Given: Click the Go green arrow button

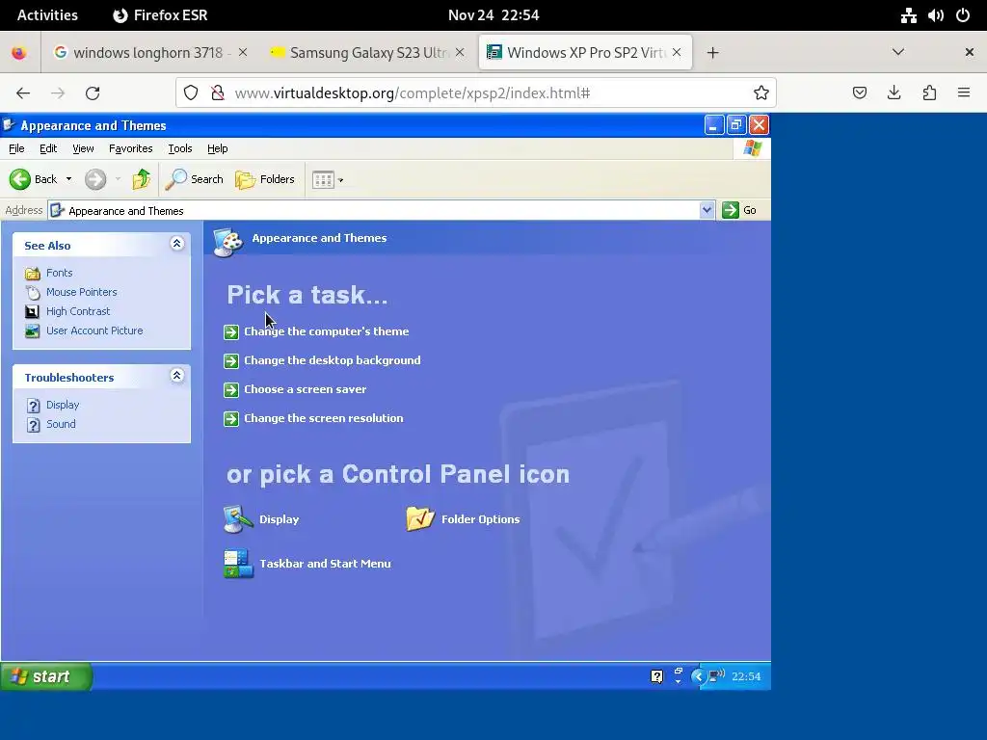Looking at the screenshot, I should coord(731,210).
